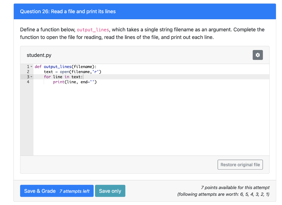282x205 pixels.
Task: Click the student.py file name label
Action: pyautogui.click(x=39, y=55)
